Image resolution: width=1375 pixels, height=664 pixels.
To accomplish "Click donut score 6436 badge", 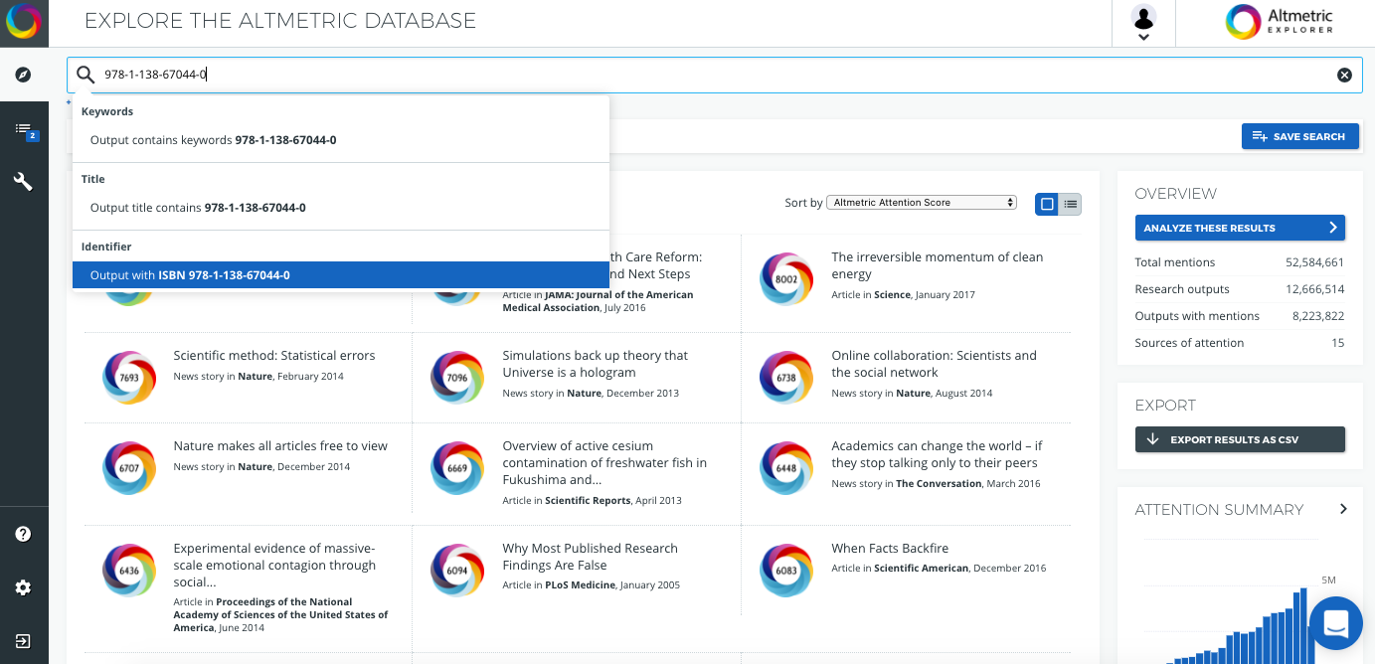I will pyautogui.click(x=129, y=571).
